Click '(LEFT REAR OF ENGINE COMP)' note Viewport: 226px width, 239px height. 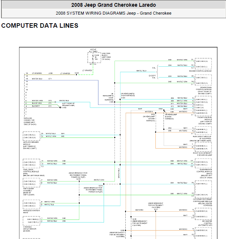tap(68, 105)
